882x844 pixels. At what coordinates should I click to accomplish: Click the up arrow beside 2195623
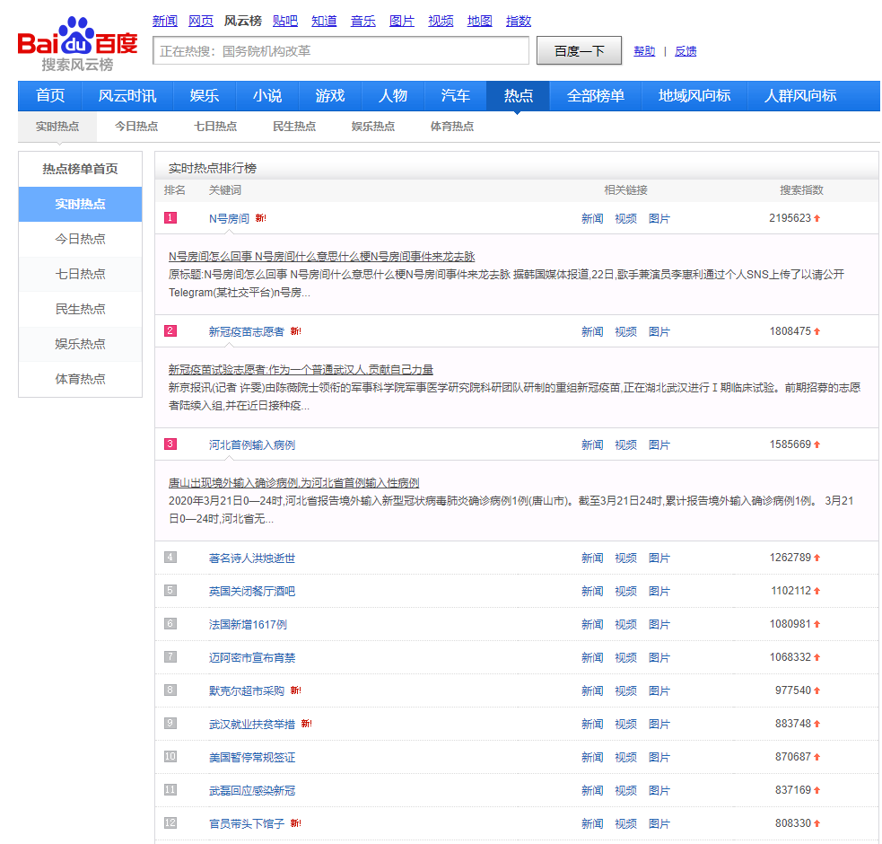click(817, 218)
